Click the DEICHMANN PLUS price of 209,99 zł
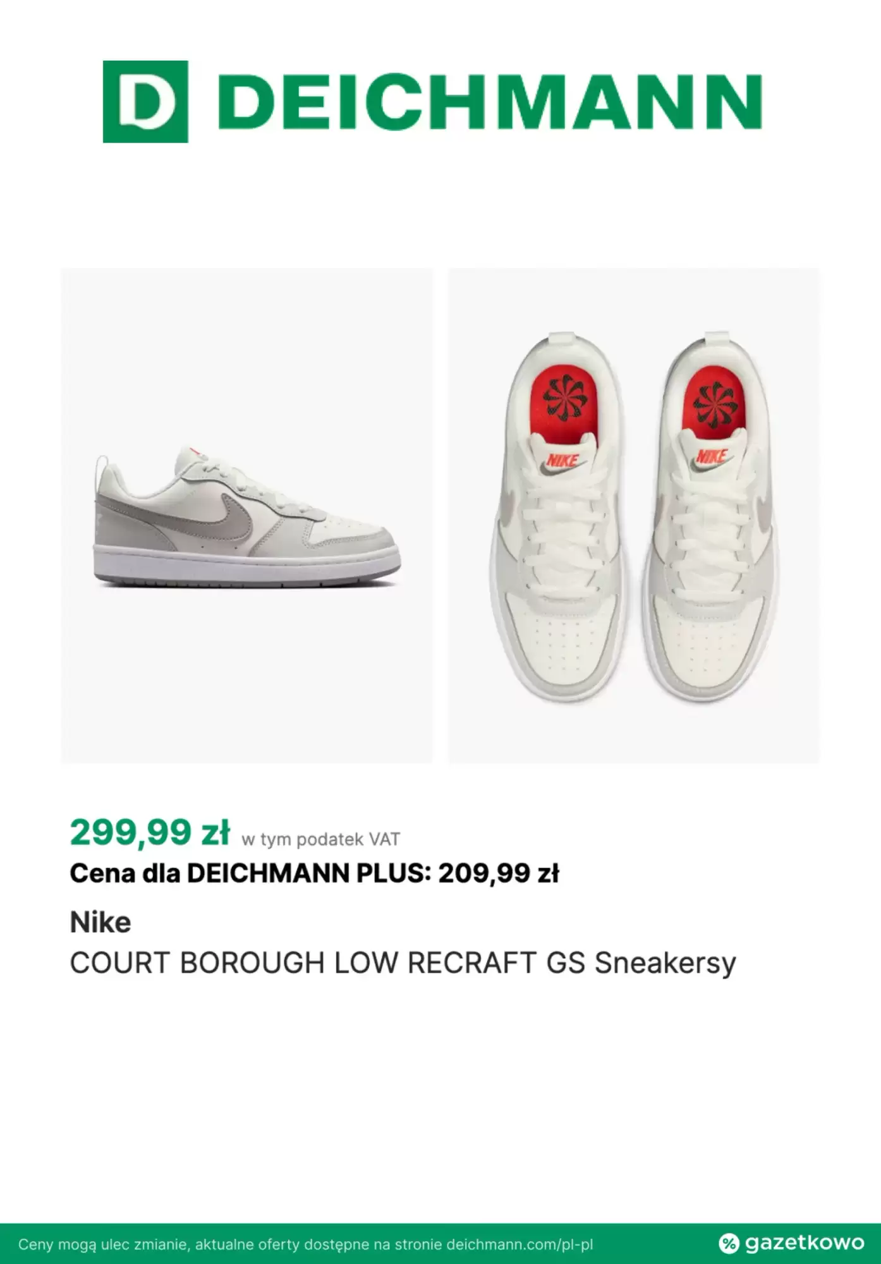This screenshot has height=1264, width=881. point(499,873)
